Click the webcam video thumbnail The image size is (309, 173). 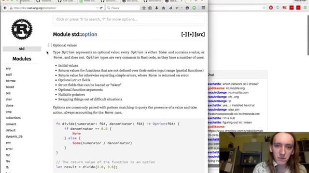click(x=264, y=152)
